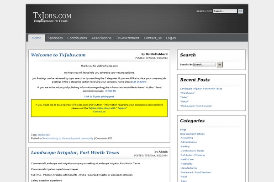Image resolution: width=274 pixels, height=182 pixels.
Task: Open the Link to TxJobs pricing post
Action: 99,96
